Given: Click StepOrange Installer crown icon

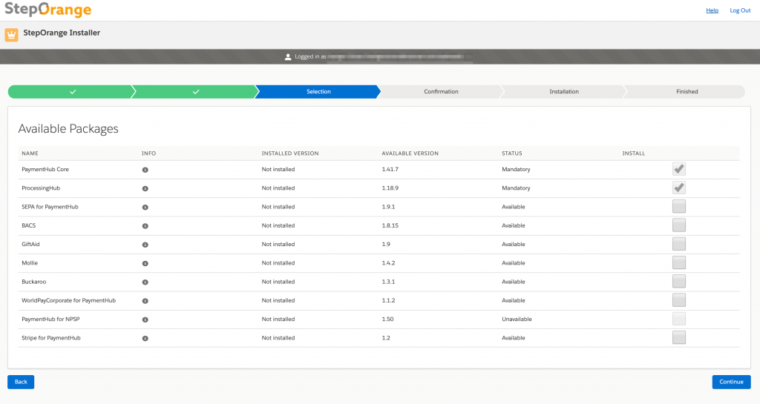Looking at the screenshot, I should (x=12, y=34).
